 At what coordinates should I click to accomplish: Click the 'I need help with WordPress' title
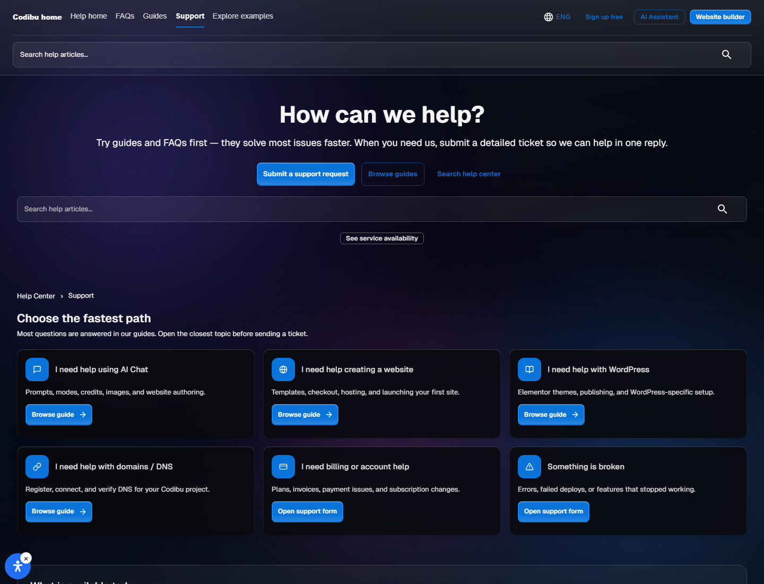click(x=598, y=370)
